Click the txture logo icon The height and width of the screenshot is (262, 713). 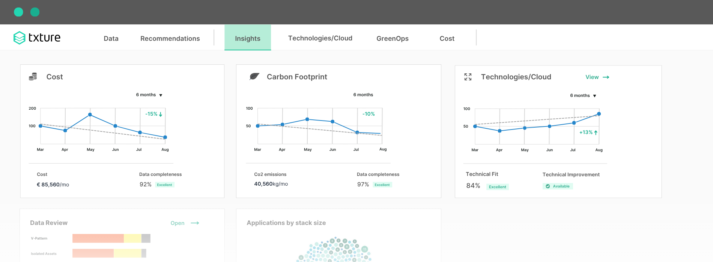click(19, 38)
